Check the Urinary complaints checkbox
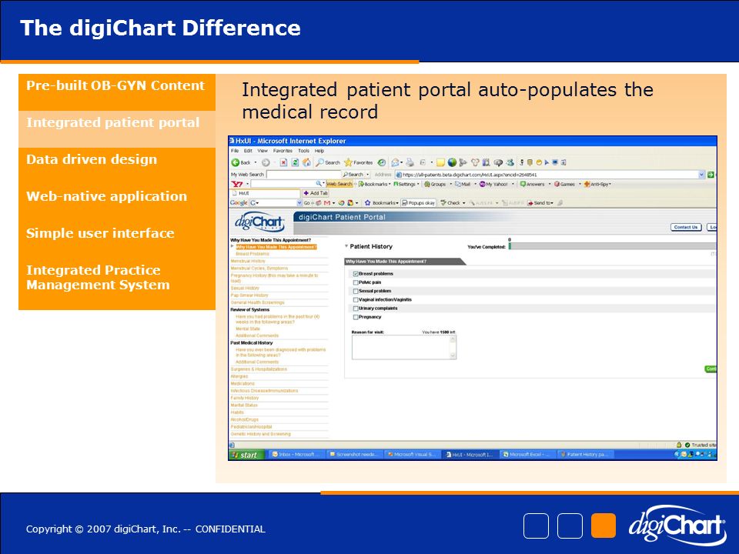The image size is (739, 554). [x=356, y=309]
